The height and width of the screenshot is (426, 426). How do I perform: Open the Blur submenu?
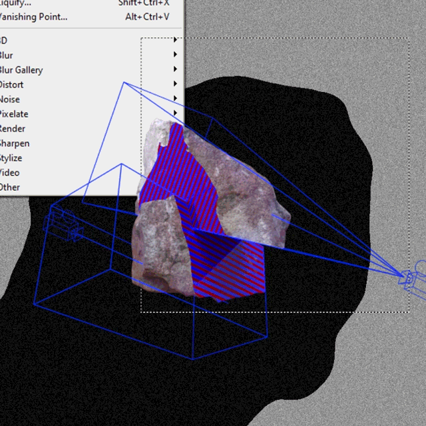click(x=91, y=55)
